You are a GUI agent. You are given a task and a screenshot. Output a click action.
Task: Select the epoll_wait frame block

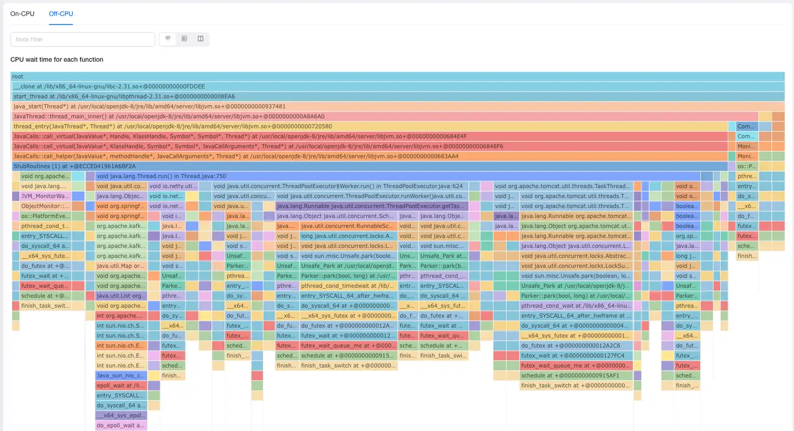click(x=121, y=386)
